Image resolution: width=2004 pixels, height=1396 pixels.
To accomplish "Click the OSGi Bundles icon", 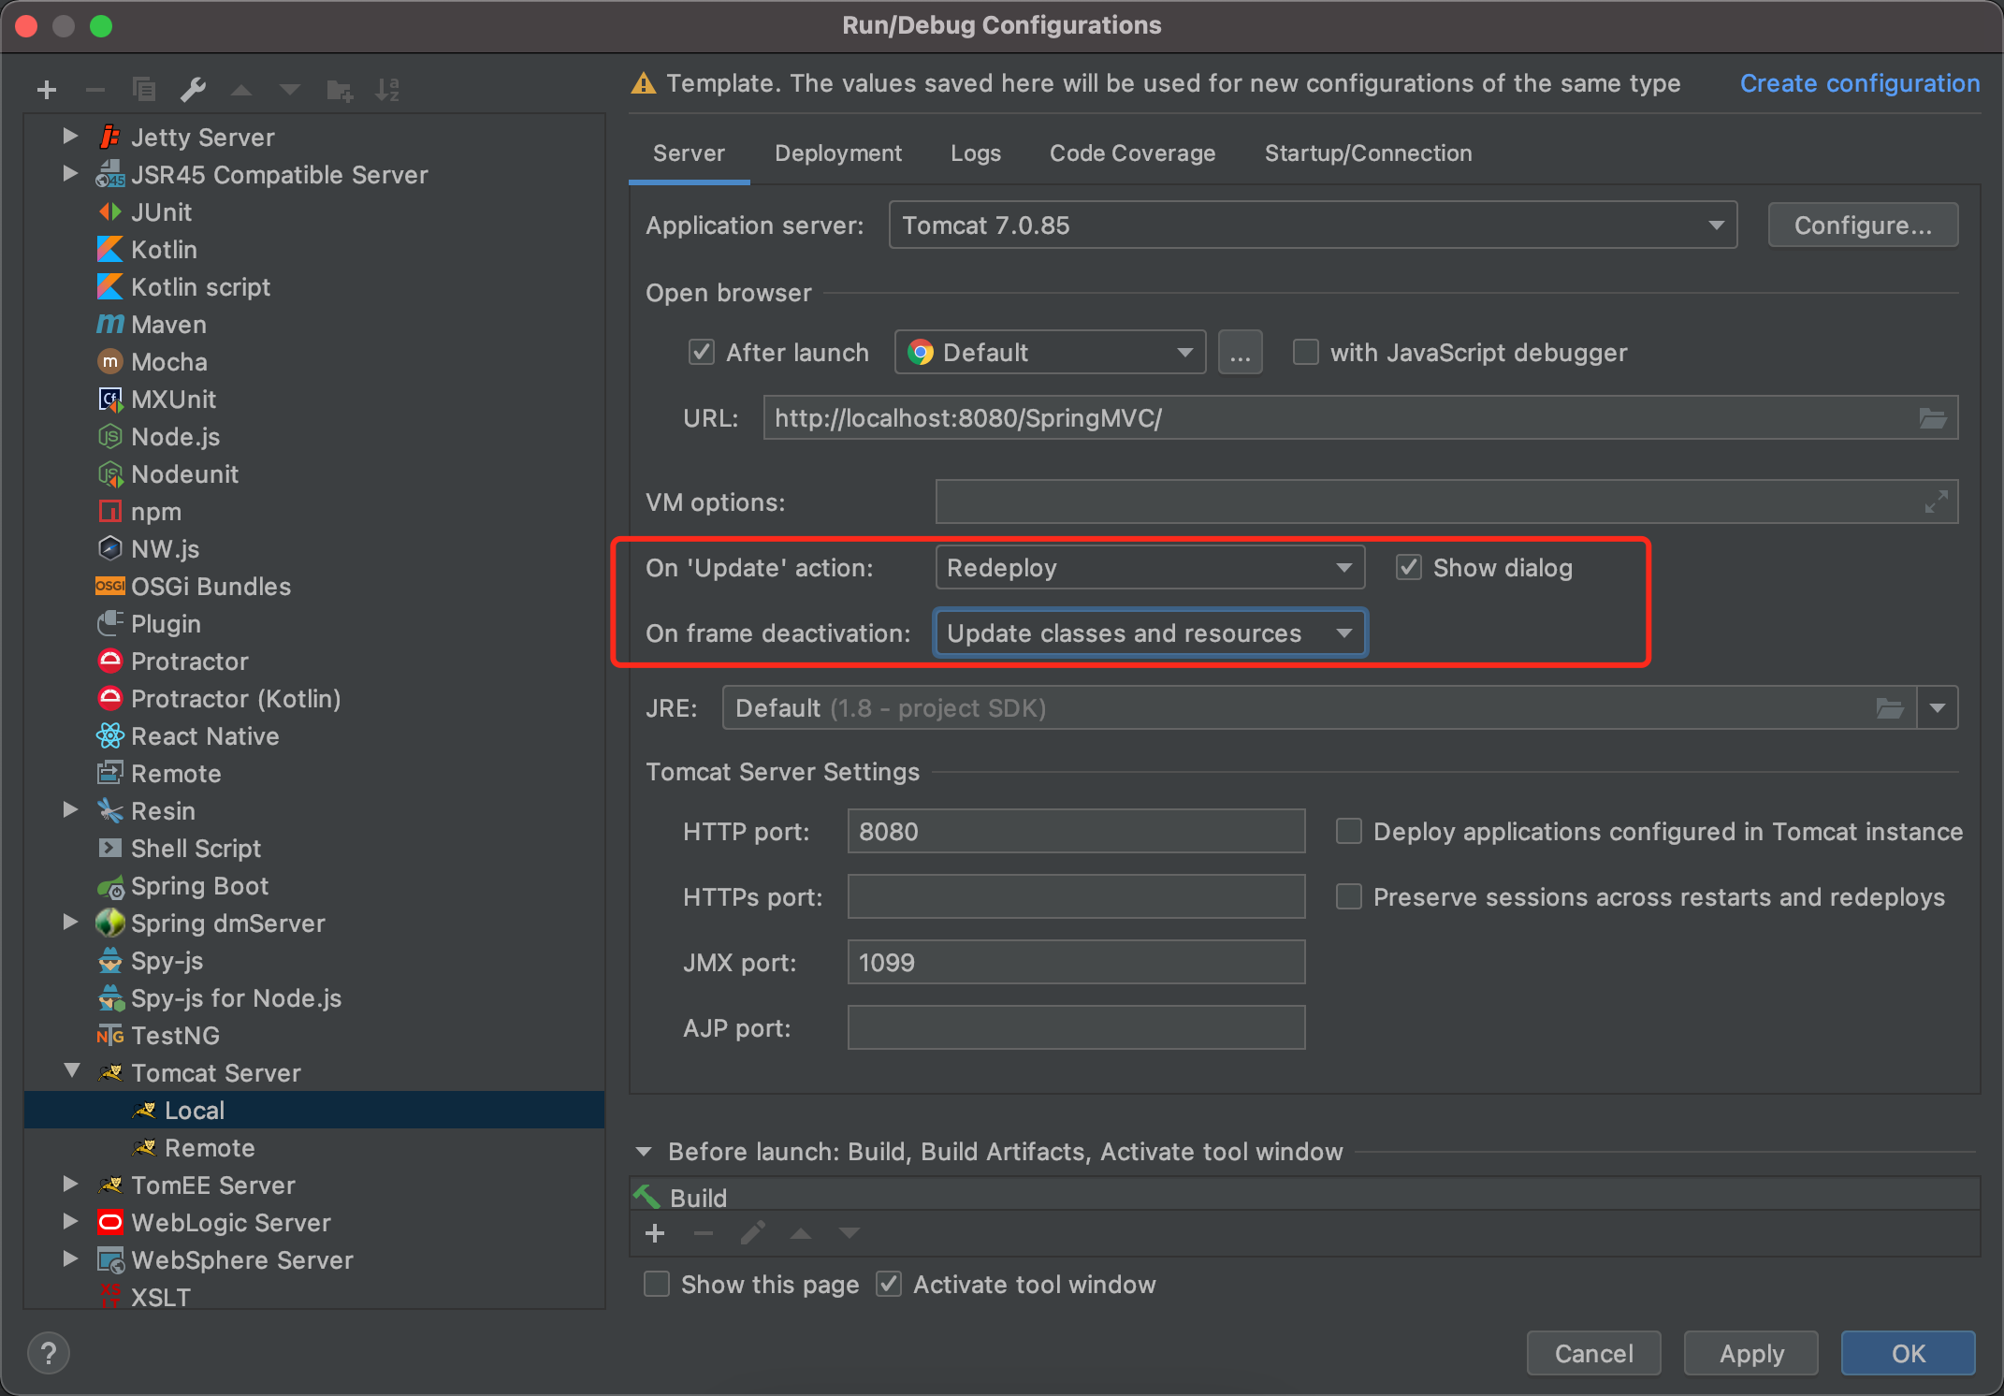I will 109,587.
